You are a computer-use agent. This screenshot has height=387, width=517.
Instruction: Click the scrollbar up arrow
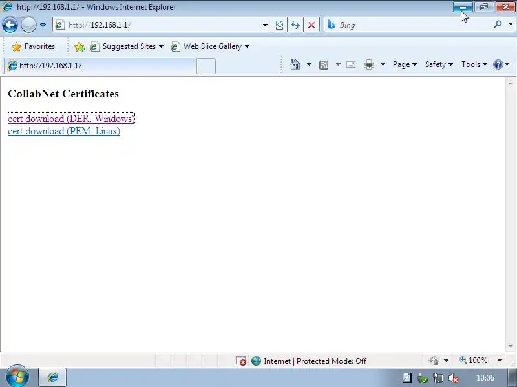point(511,83)
